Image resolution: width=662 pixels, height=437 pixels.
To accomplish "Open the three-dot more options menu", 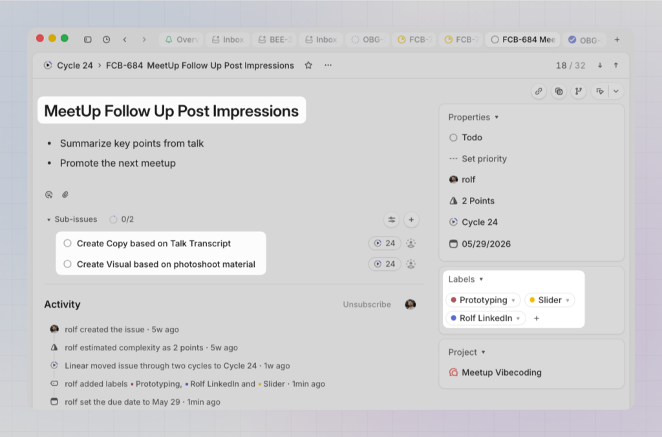I will [328, 65].
